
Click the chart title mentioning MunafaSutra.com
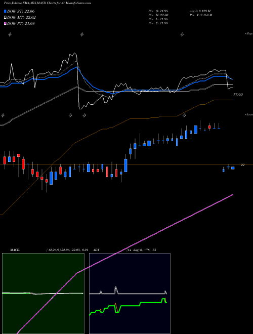point(47,3)
